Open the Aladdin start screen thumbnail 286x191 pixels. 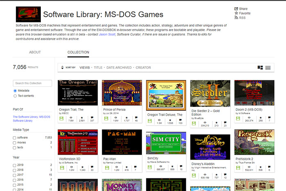[210, 147]
